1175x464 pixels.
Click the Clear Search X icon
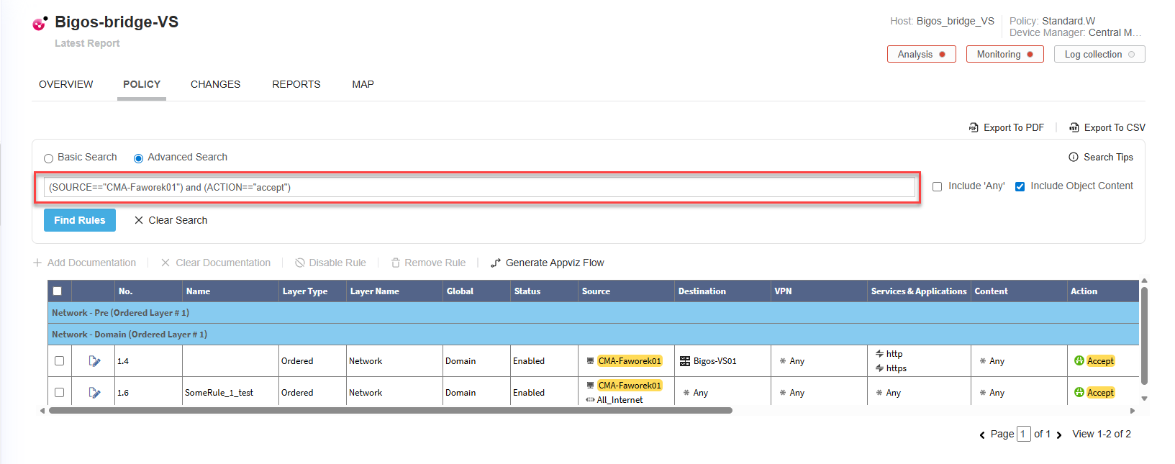click(x=139, y=221)
